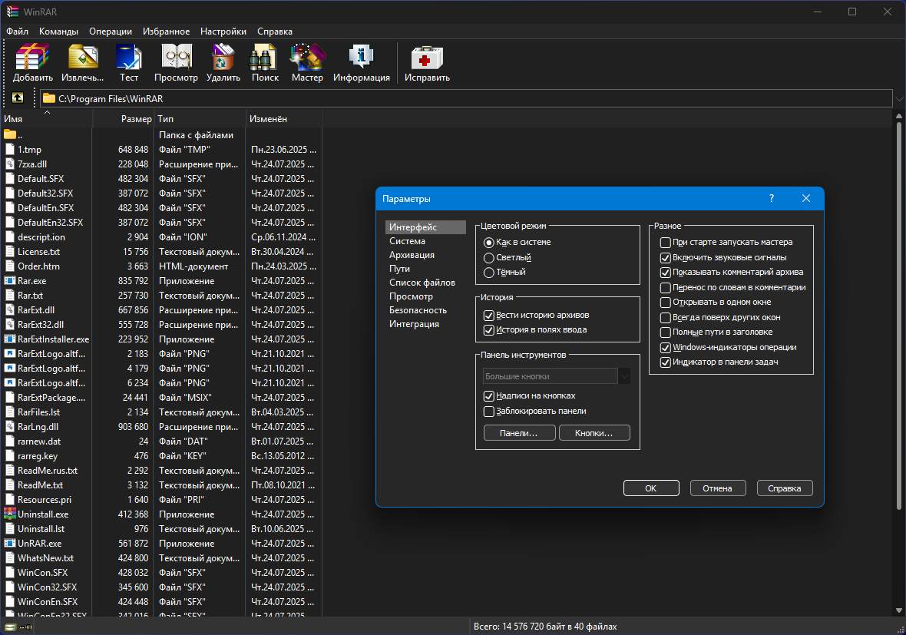Select the 'Как в системе' color mode
The width and height of the screenshot is (906, 635).
(x=489, y=243)
